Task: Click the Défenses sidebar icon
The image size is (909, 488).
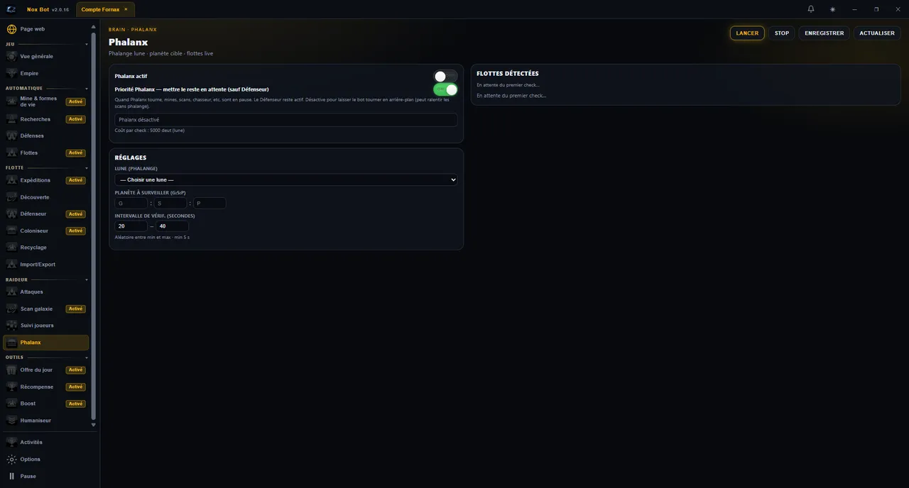Action: pyautogui.click(x=11, y=135)
